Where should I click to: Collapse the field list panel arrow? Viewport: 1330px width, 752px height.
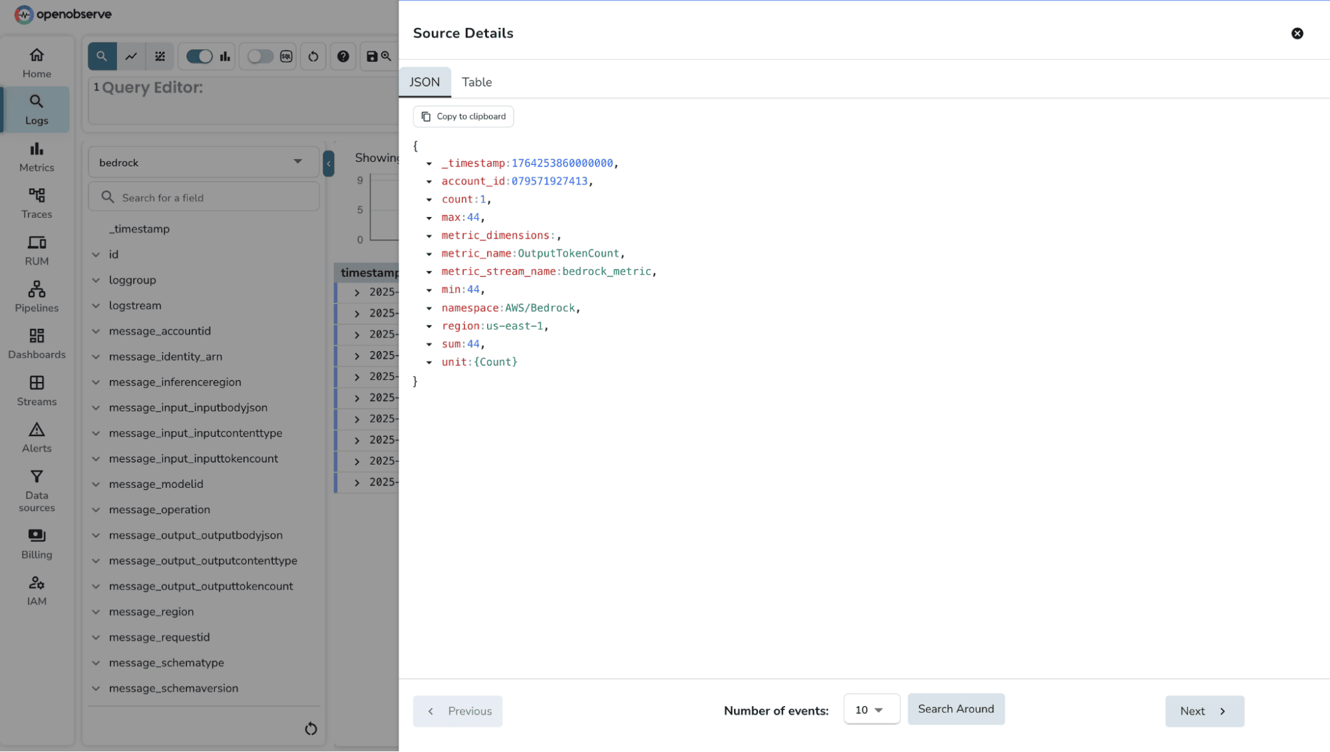pyautogui.click(x=329, y=163)
